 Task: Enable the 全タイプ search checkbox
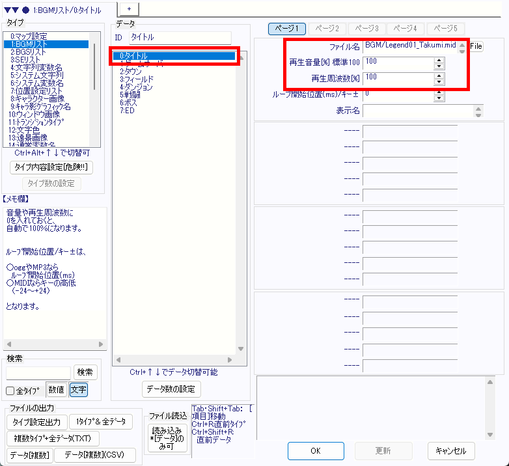10,391
